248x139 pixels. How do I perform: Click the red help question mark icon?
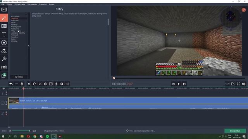tap(244, 10)
